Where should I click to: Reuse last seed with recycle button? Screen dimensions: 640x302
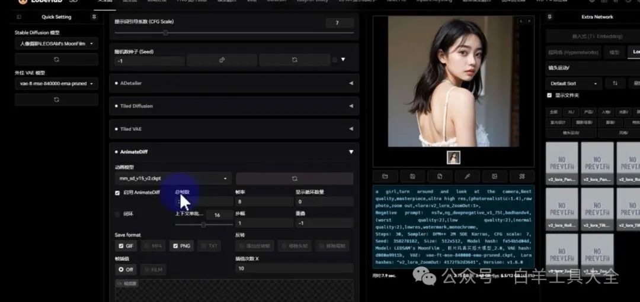point(295,60)
